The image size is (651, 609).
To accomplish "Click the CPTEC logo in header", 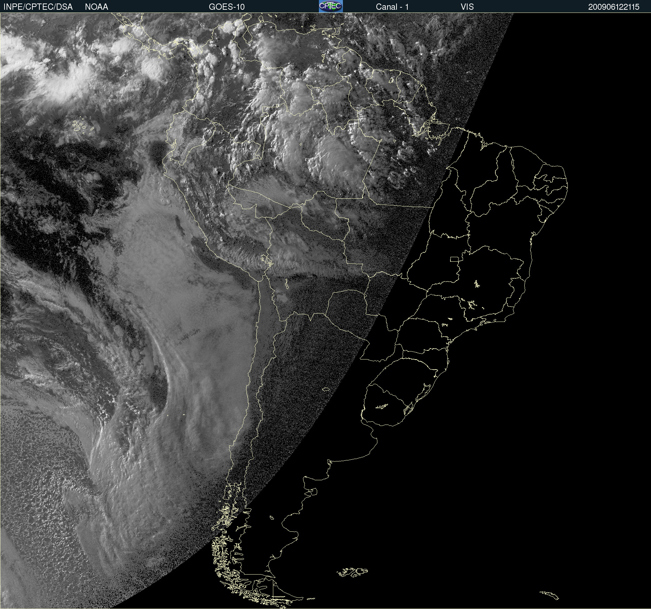I will pos(331,6).
